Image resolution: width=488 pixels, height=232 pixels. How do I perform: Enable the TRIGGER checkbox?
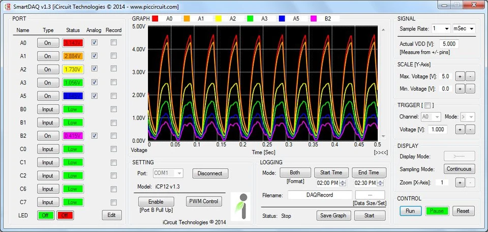428,105
